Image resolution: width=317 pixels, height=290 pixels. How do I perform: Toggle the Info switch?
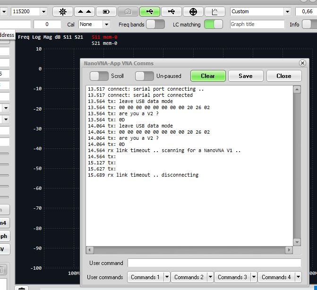coord(309,25)
